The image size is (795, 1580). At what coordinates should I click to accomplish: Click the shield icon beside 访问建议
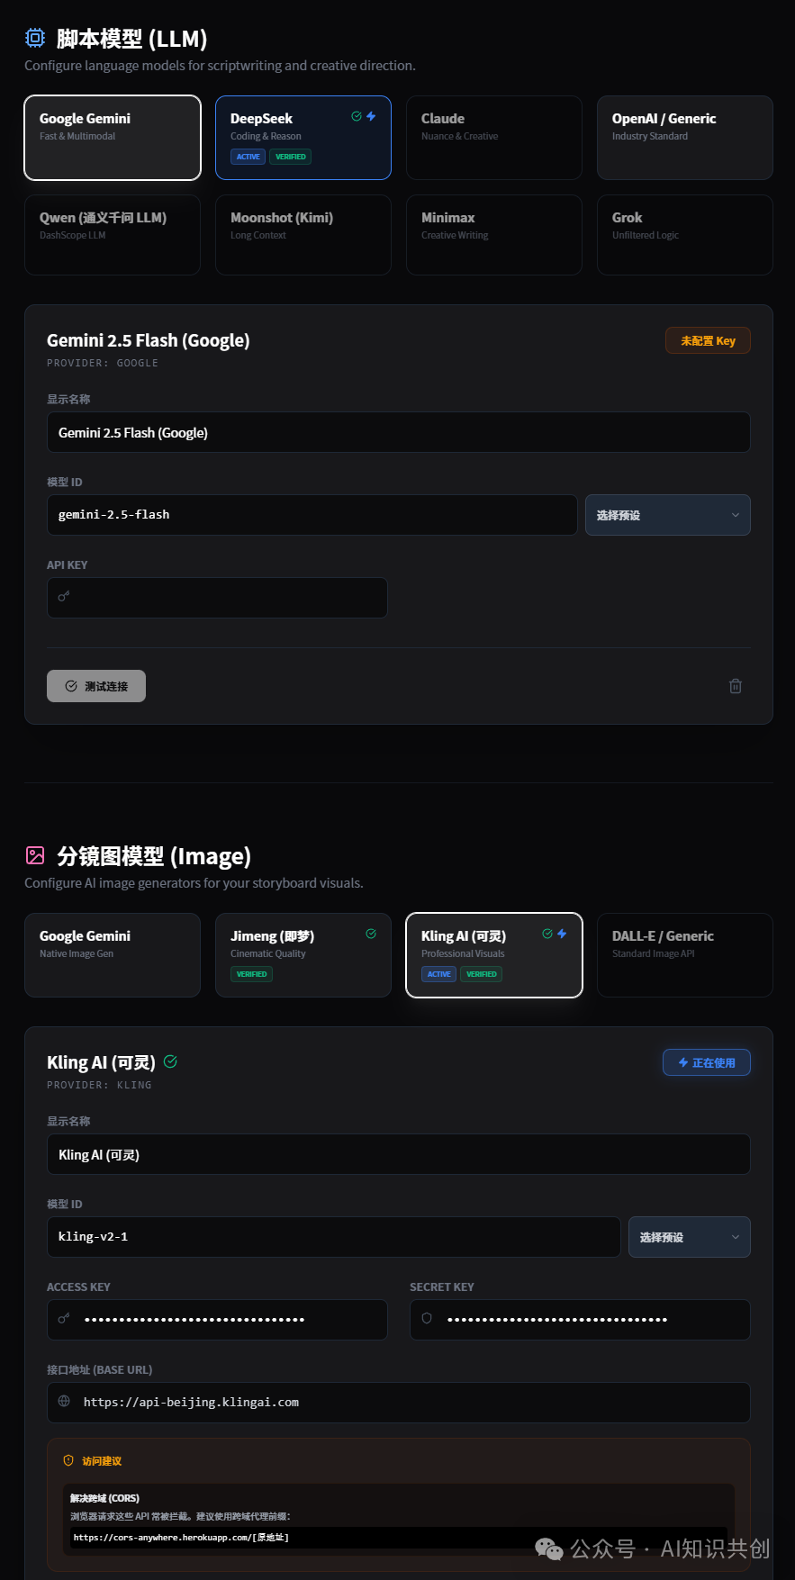tap(68, 1460)
